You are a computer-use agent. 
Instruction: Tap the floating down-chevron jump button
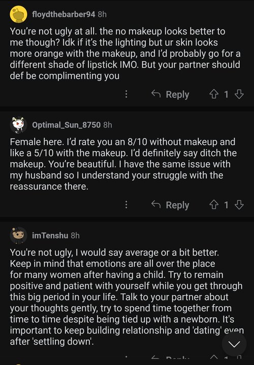pyautogui.click(x=234, y=344)
